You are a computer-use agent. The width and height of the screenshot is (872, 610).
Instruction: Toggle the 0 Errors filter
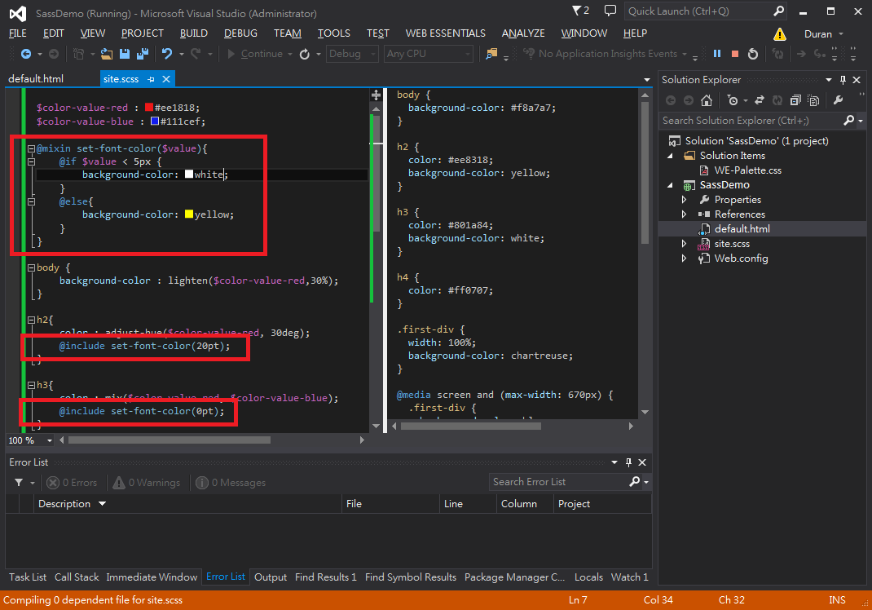[72, 483]
